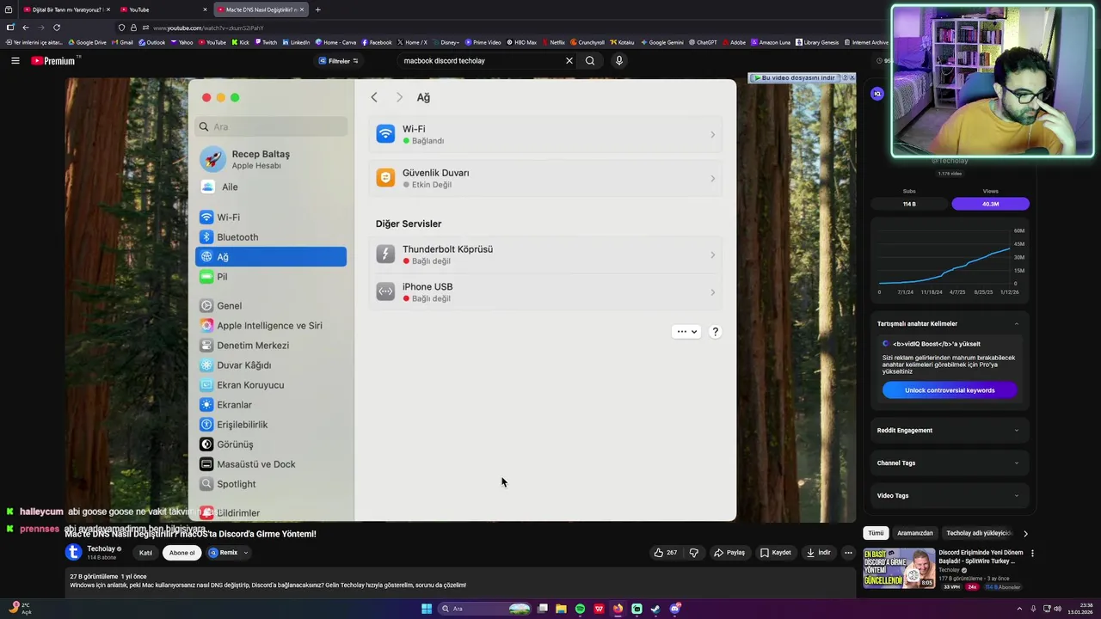
Task: Open Techolay channel avatar below video
Action: pos(74,552)
